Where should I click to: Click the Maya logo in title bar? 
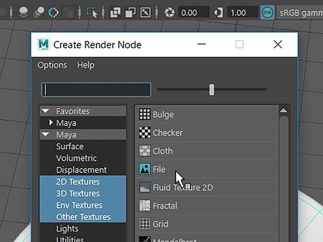43,44
